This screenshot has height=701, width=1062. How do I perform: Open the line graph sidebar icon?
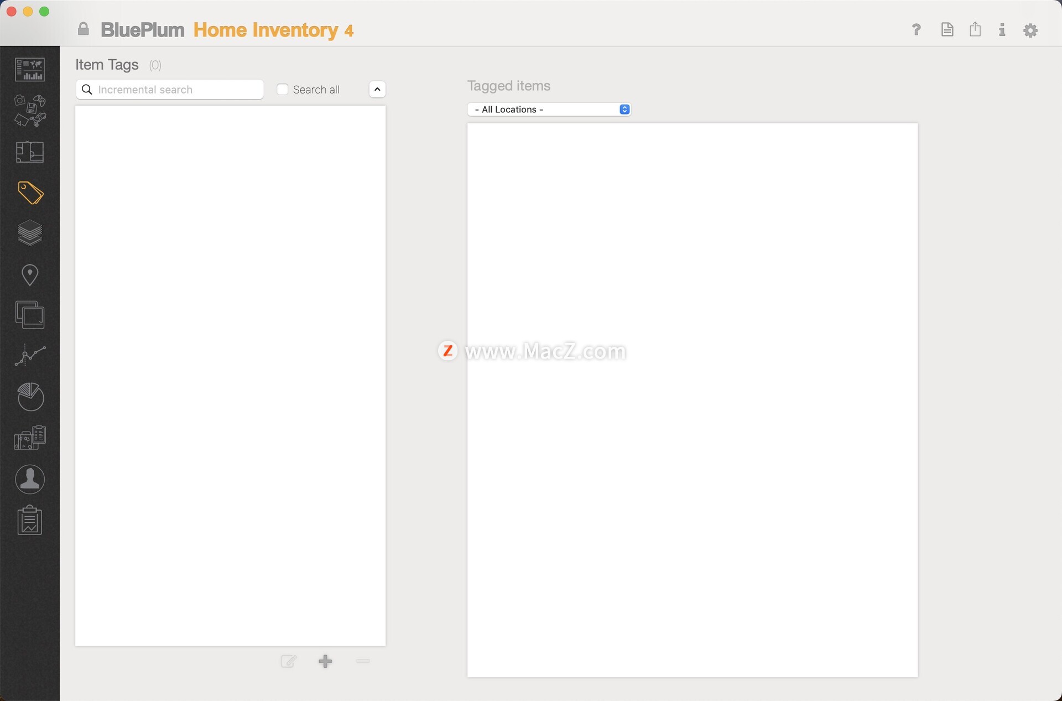pos(30,355)
